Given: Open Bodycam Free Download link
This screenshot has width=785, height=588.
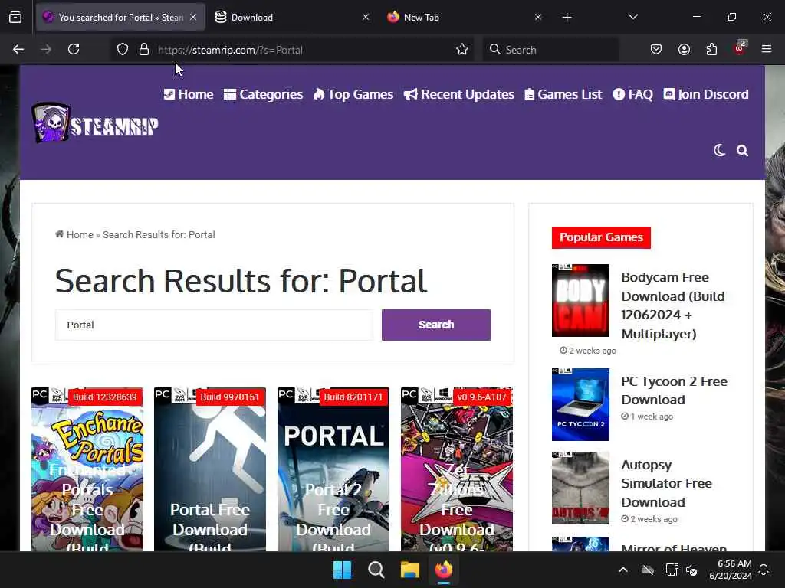Looking at the screenshot, I should click(x=673, y=305).
